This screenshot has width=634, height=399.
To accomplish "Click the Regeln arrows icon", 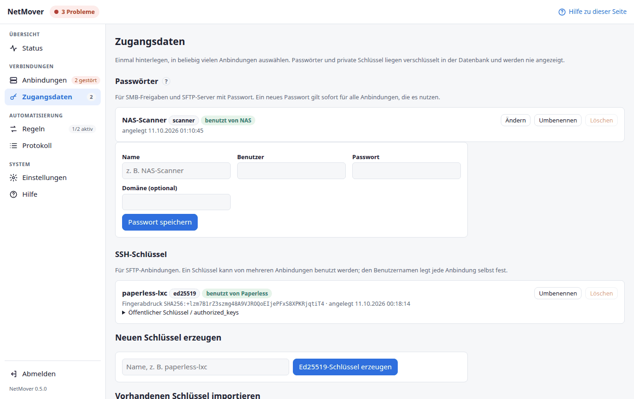I will (x=13, y=129).
